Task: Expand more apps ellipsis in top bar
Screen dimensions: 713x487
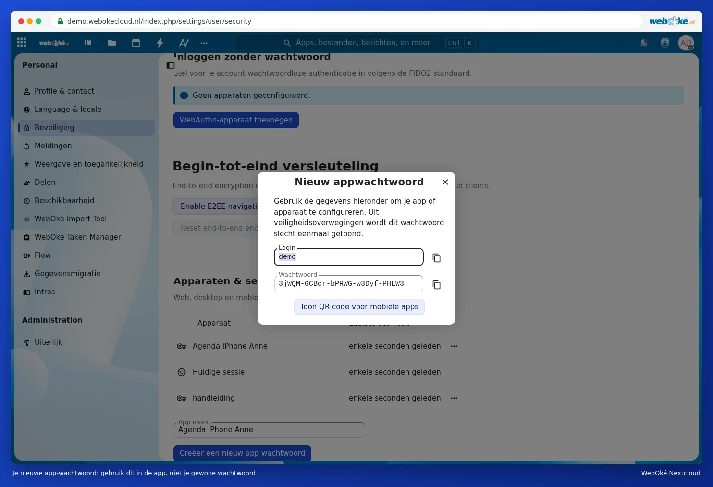Action: pyautogui.click(x=204, y=43)
